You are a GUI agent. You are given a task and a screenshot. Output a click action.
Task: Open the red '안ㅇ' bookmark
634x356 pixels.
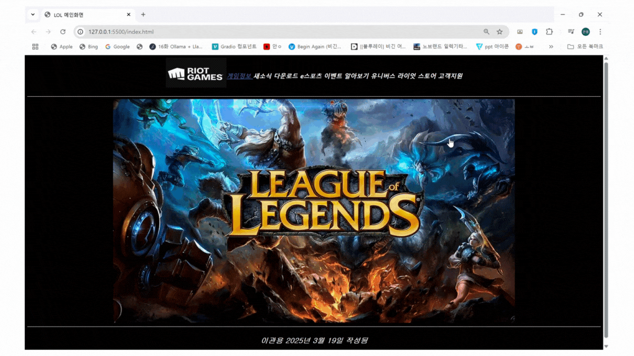pos(272,47)
